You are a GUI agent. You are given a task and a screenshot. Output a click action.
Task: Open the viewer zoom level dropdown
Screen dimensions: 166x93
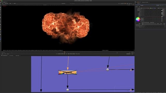coord(130,3)
